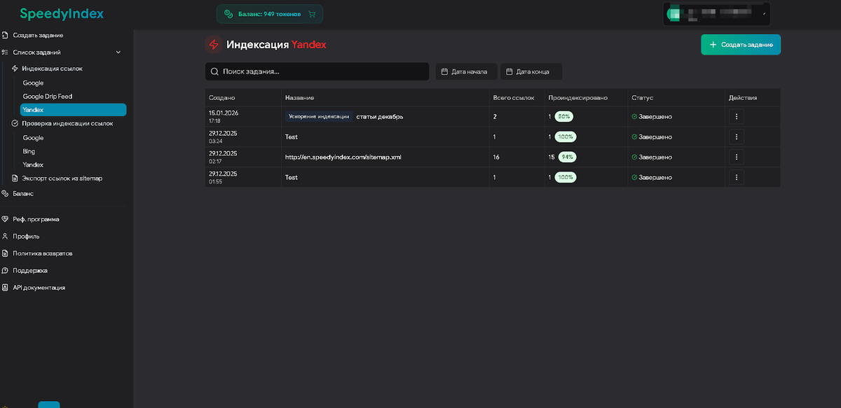Screen dimensions: 841x408
Task: Click the lightning icon beside Индексация ссылок
Action: click(15, 69)
